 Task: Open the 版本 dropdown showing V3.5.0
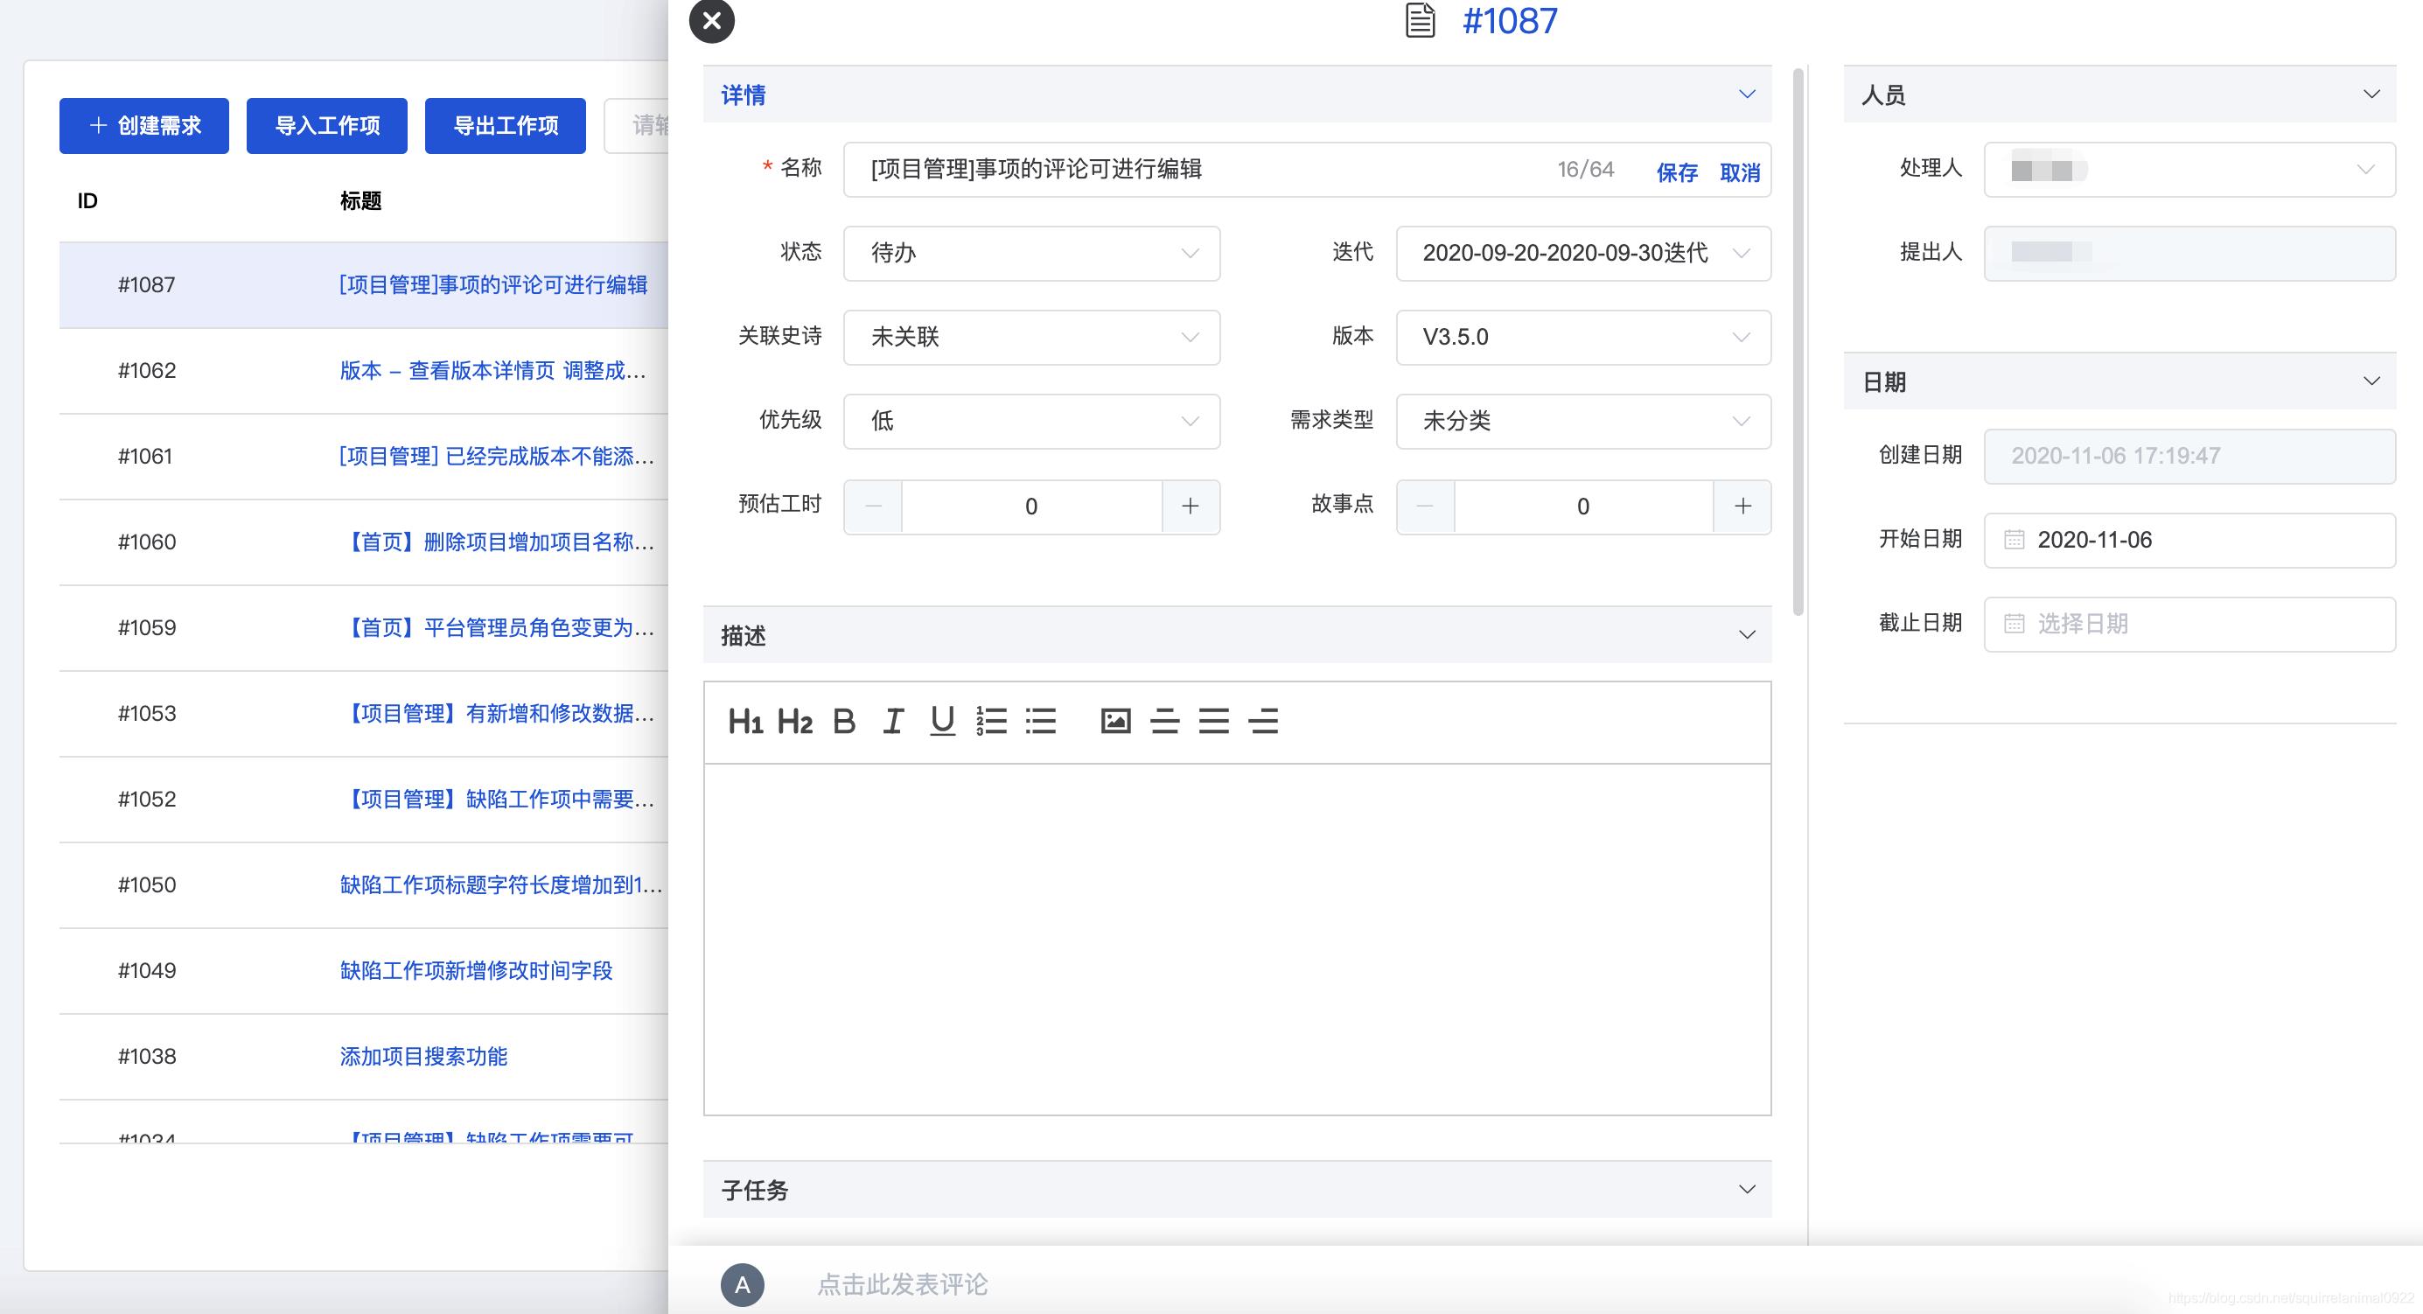[1583, 337]
